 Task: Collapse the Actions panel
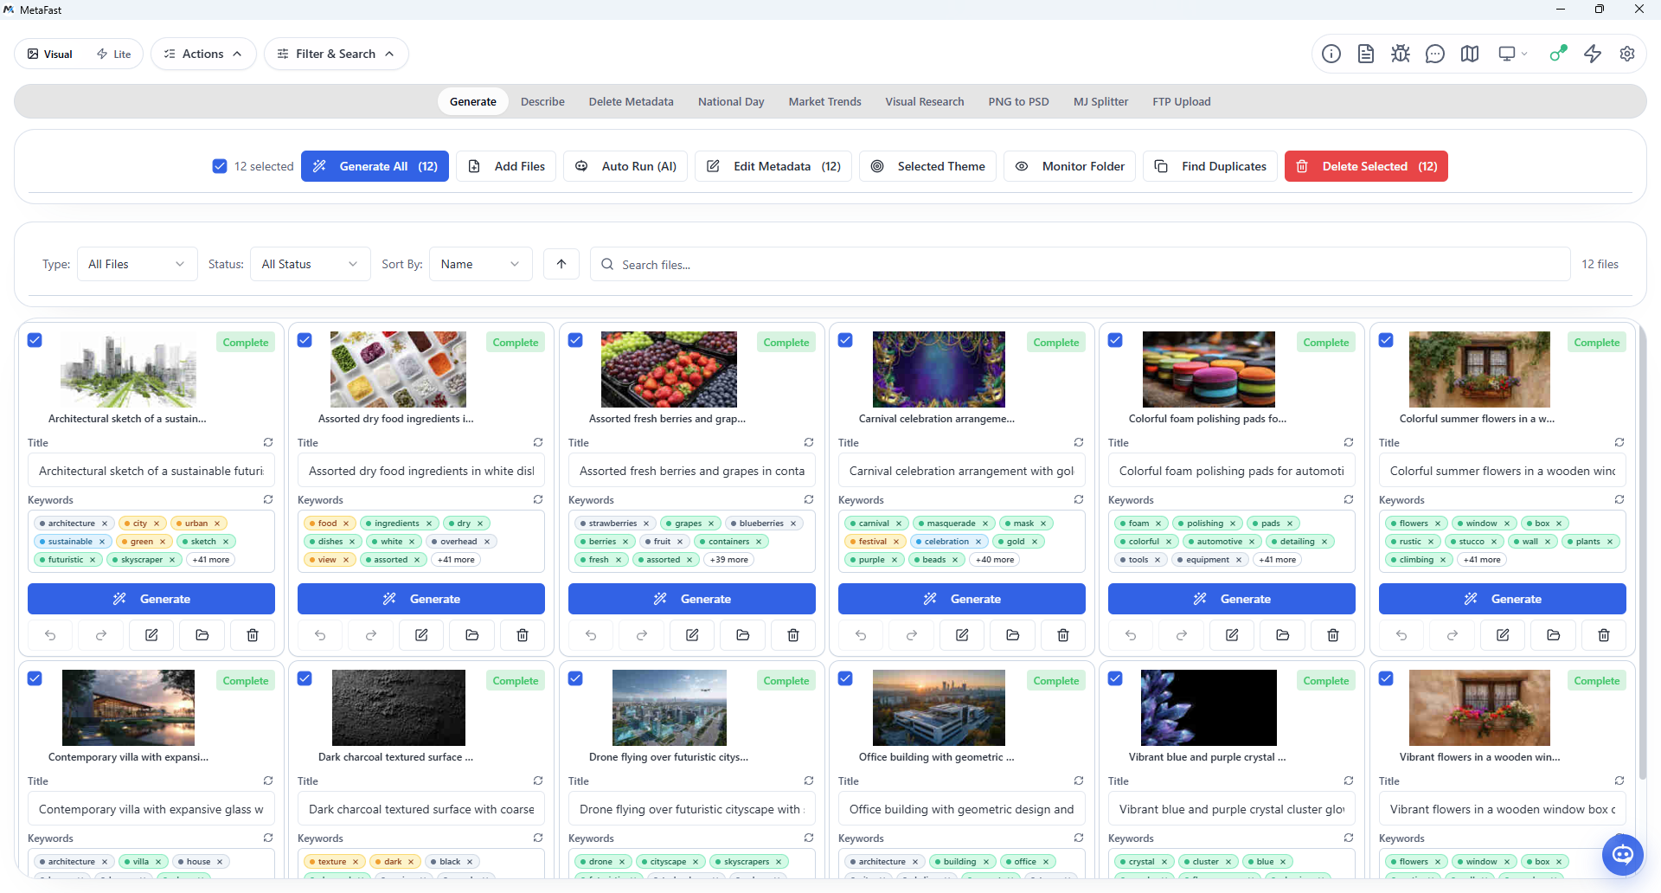click(x=203, y=54)
